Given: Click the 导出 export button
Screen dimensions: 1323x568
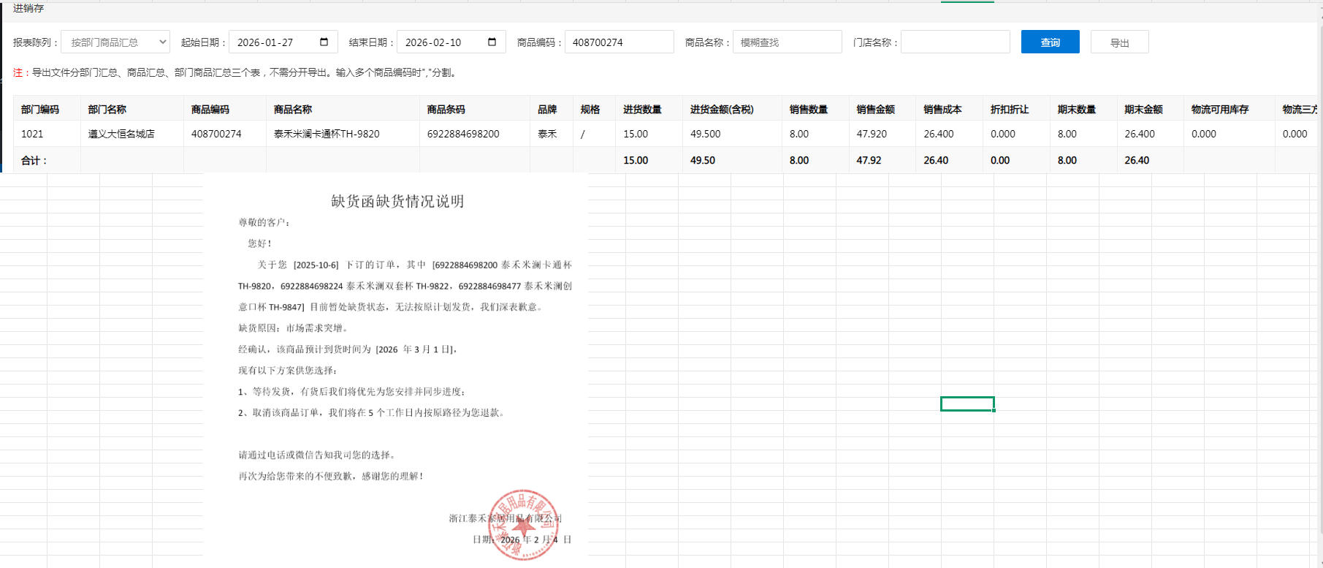Looking at the screenshot, I should pyautogui.click(x=1119, y=42).
